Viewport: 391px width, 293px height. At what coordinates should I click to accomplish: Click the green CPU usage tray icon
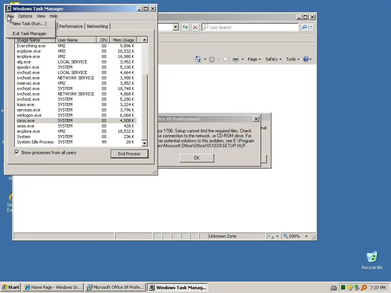(x=343, y=288)
